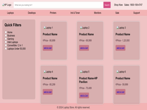Click the HP Logo image
This screenshot has height=110, width=147.
point(7,5)
